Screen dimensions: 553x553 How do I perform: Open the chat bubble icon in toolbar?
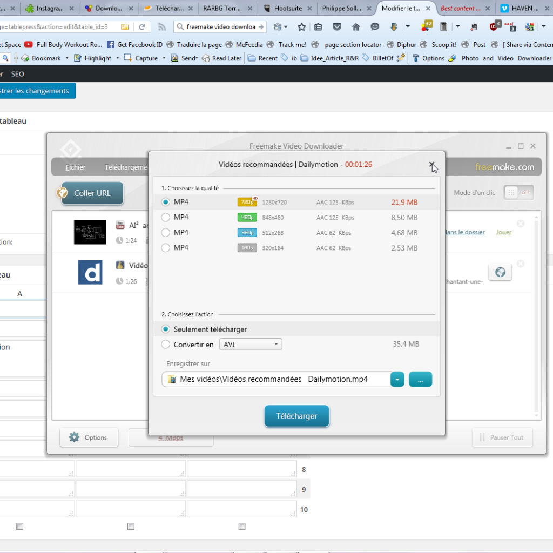tap(375, 27)
